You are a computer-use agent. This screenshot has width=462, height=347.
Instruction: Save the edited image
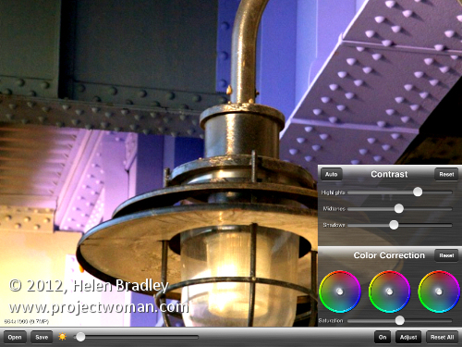pos(42,337)
